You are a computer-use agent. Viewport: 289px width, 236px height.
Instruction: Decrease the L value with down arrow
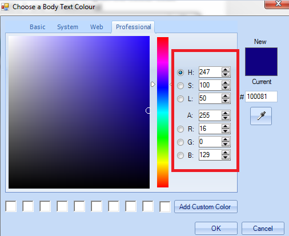[226, 101]
